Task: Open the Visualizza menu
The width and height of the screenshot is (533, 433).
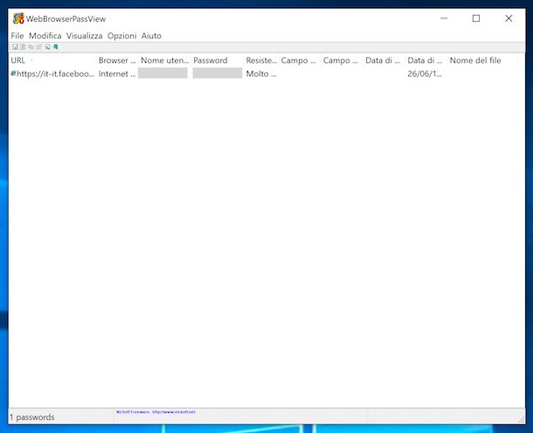Action: tap(84, 36)
